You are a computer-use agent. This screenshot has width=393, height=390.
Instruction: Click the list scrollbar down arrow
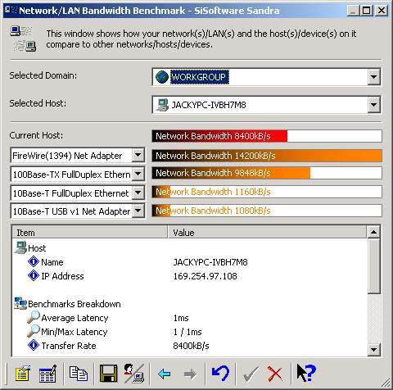373,349
